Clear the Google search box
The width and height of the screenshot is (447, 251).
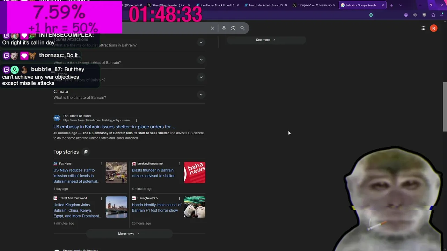212,28
